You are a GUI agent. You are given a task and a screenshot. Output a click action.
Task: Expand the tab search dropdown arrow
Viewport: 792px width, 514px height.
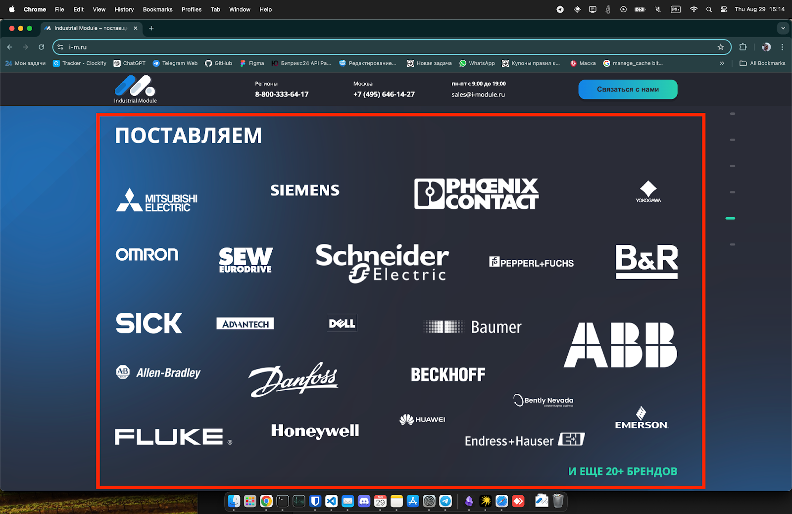click(x=783, y=28)
